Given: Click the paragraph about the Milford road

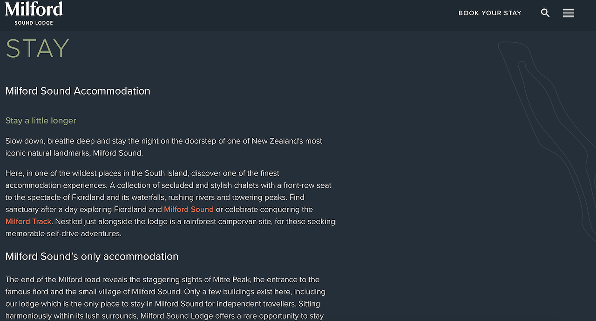Looking at the screenshot, I should pos(165,298).
